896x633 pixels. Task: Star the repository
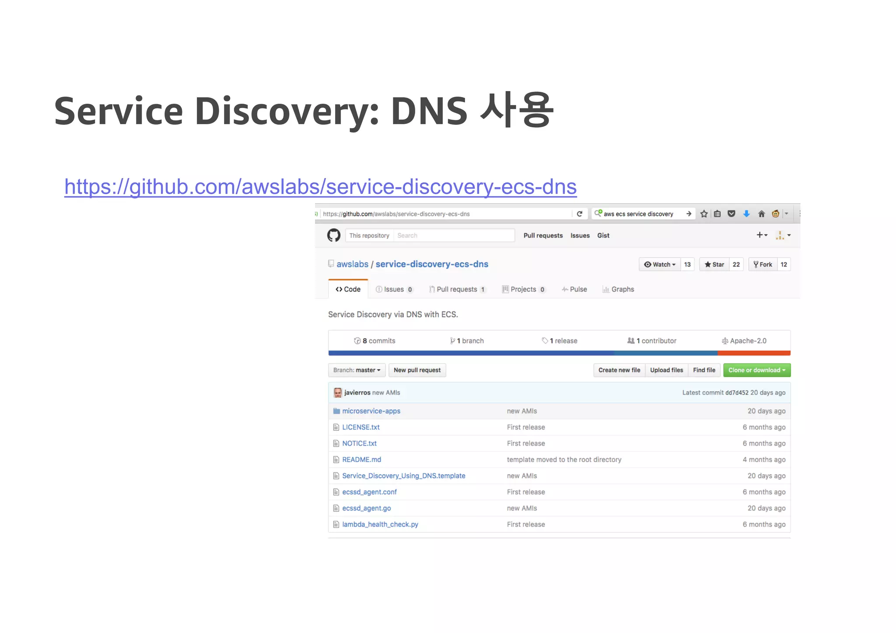[714, 265]
